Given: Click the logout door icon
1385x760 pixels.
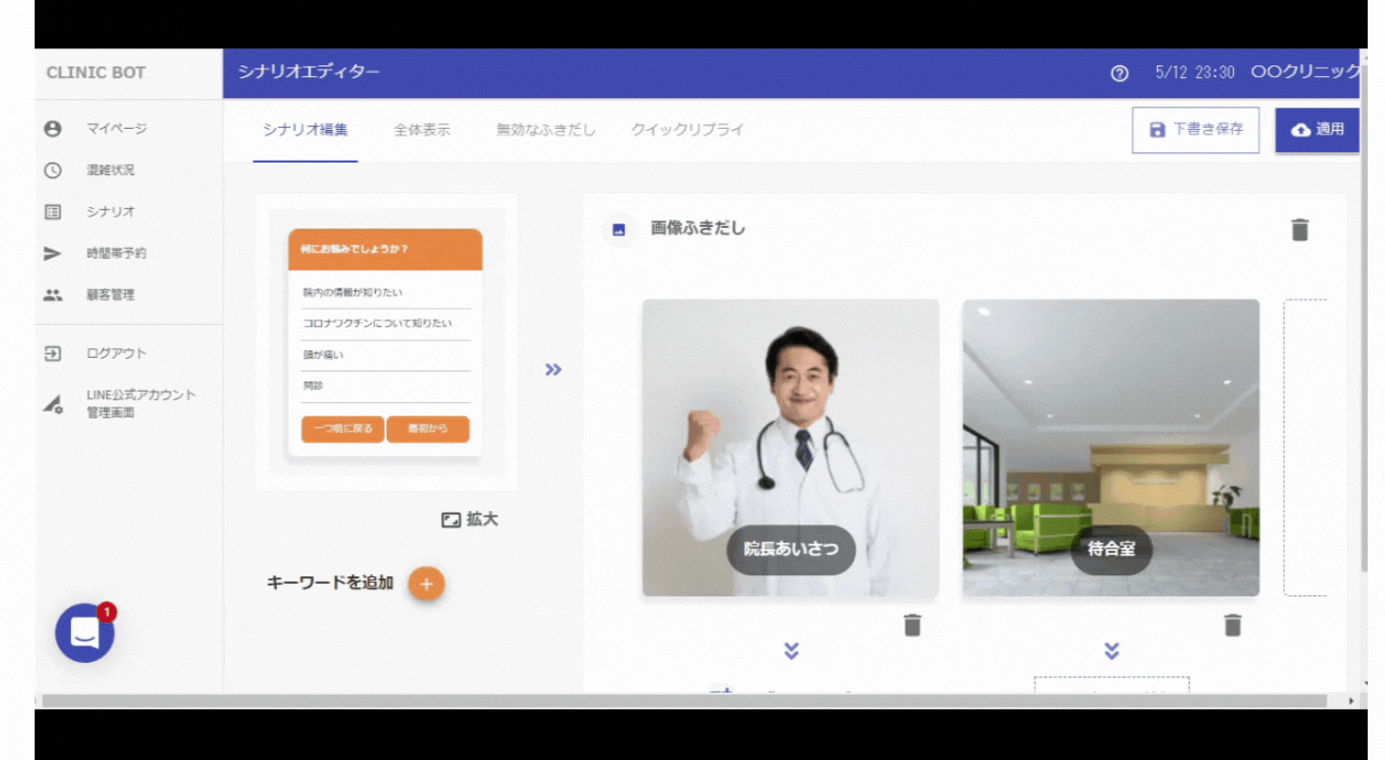Looking at the screenshot, I should [53, 353].
